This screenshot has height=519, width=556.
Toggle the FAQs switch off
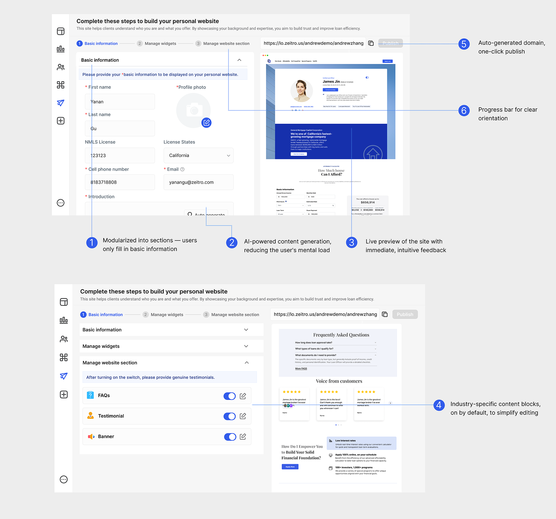230,396
